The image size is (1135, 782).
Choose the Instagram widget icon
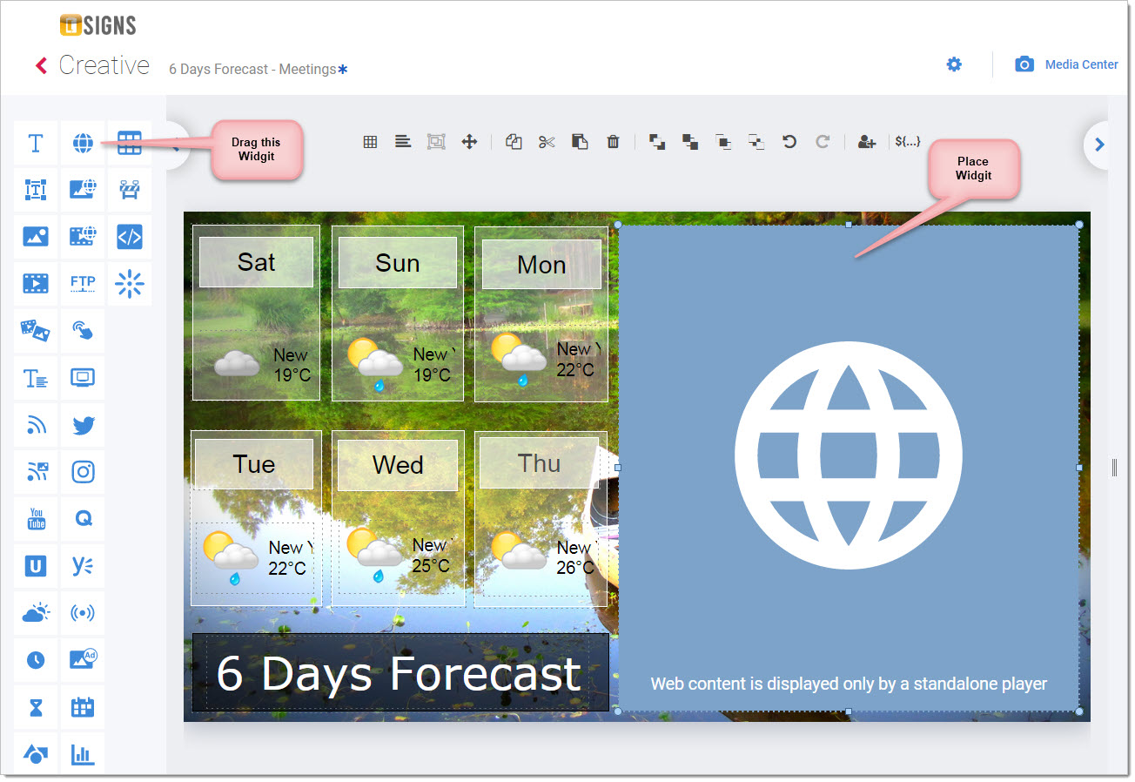(83, 473)
